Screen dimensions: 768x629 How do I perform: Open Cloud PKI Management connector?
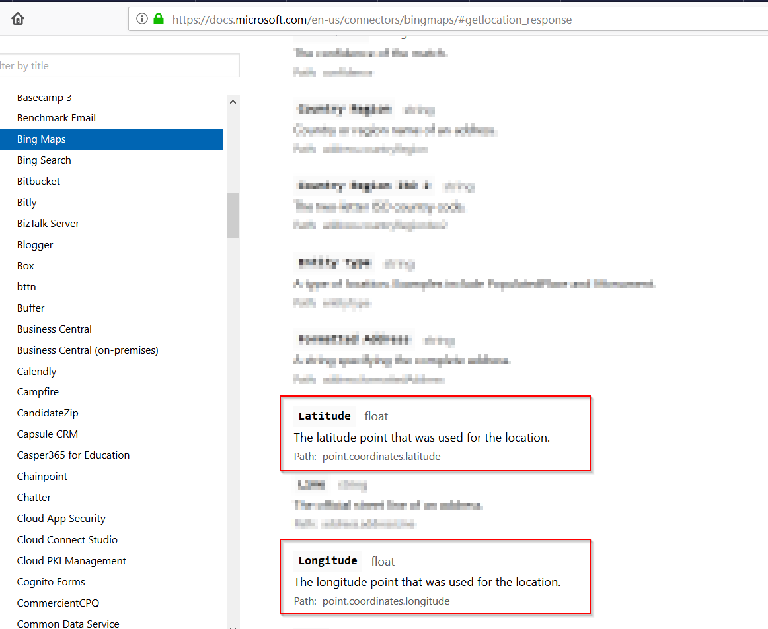pos(71,561)
